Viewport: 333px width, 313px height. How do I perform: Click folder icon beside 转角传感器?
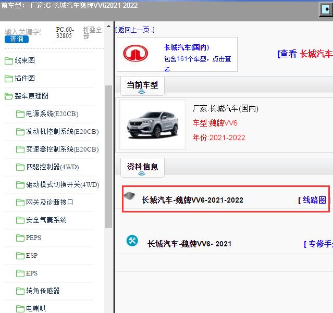[x=20, y=291]
